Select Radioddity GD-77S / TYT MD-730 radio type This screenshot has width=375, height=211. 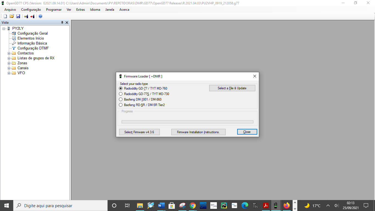coord(144,94)
